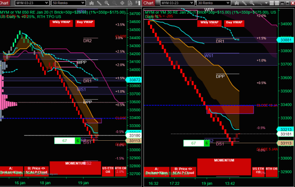Viewport: 295px width, 187px height.
Task: Click DS1 level label in right chart
Action: tap(220, 144)
